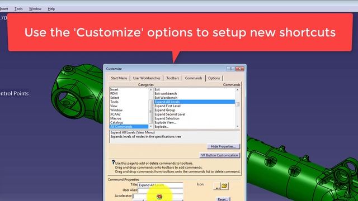Click Categories list scroll down arrow
Viewport: 358px width, 201px height.
click(x=150, y=126)
